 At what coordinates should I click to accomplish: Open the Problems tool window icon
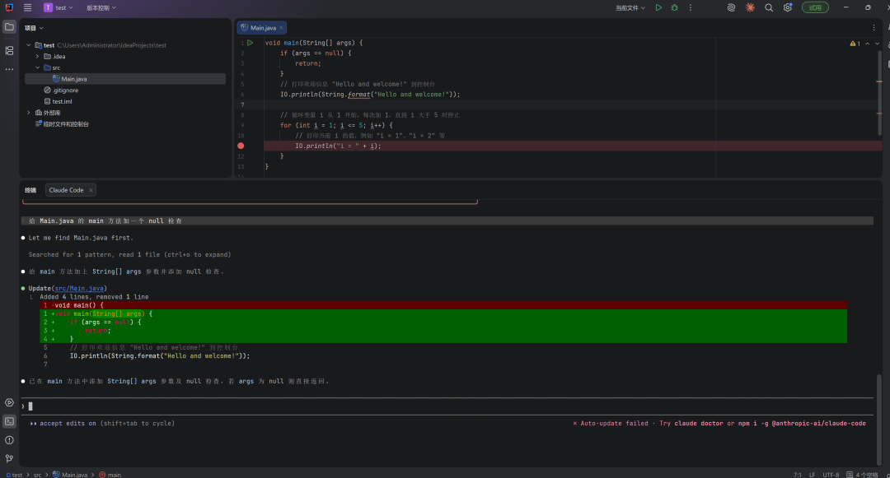pos(9,440)
